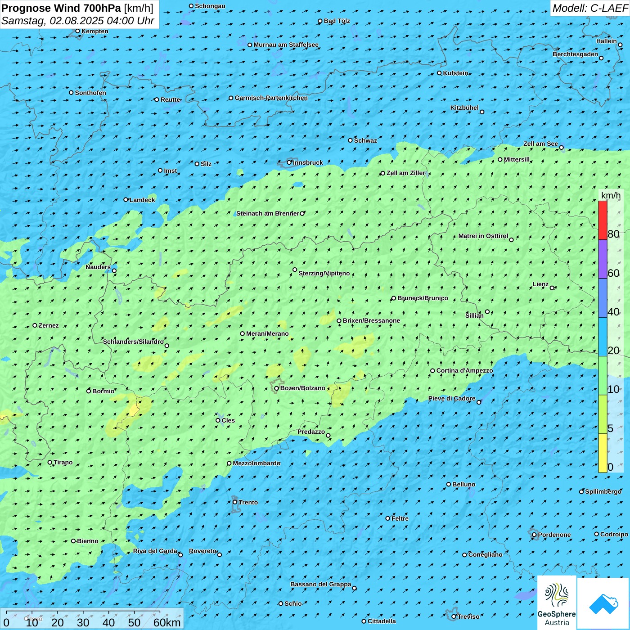
Task: Click the GeoSphere Austria logo
Action: [x=557, y=602]
